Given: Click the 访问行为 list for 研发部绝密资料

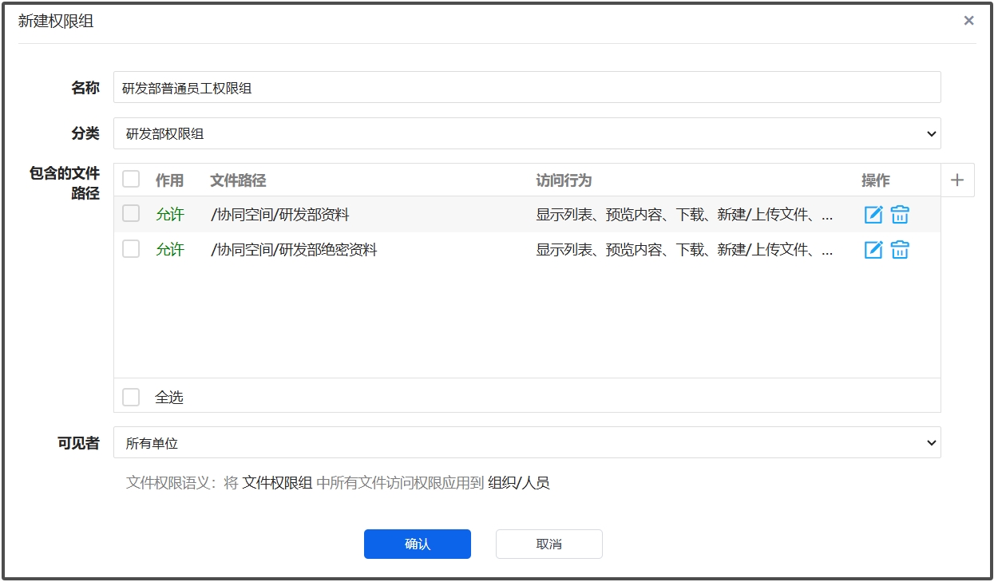Looking at the screenshot, I should (684, 250).
